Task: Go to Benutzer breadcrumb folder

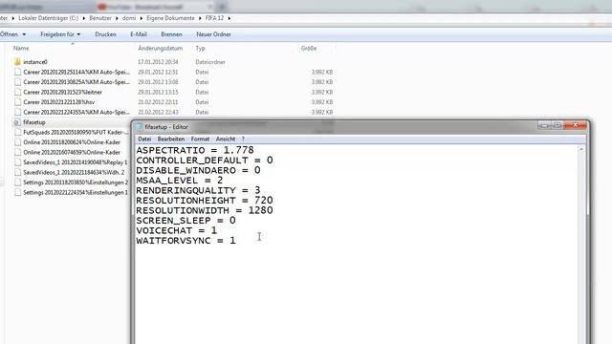Action: tap(100, 18)
